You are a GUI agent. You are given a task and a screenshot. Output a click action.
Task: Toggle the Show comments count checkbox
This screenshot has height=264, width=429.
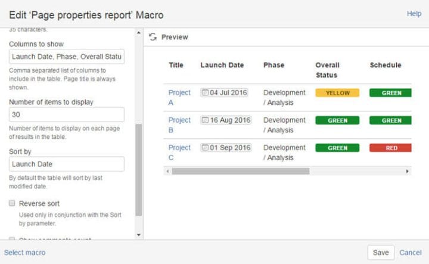(x=12, y=239)
